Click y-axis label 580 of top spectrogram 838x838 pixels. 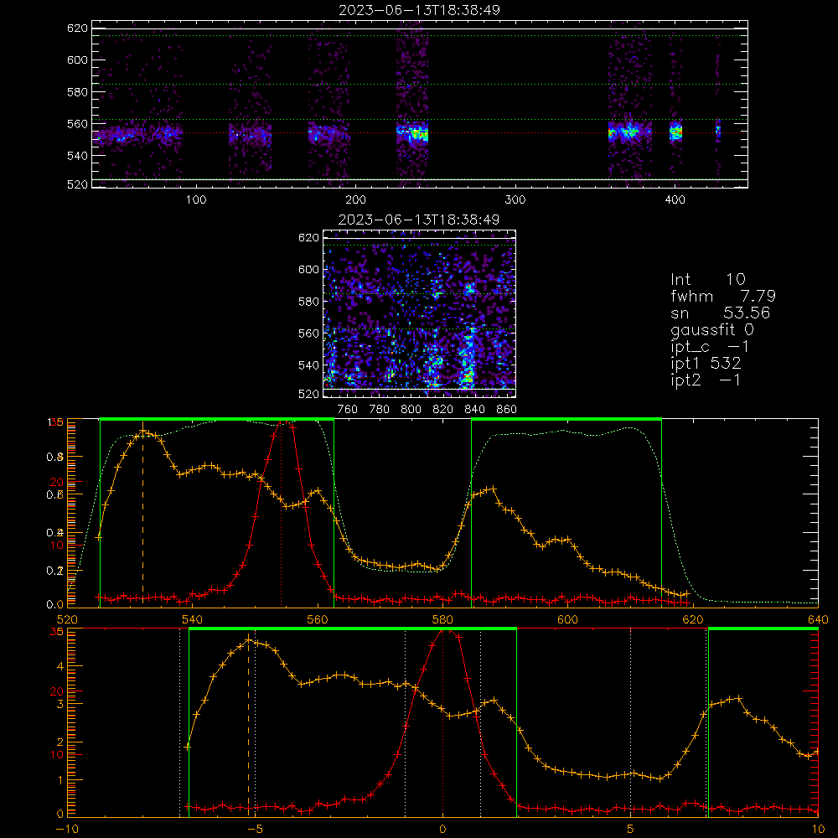77,92
